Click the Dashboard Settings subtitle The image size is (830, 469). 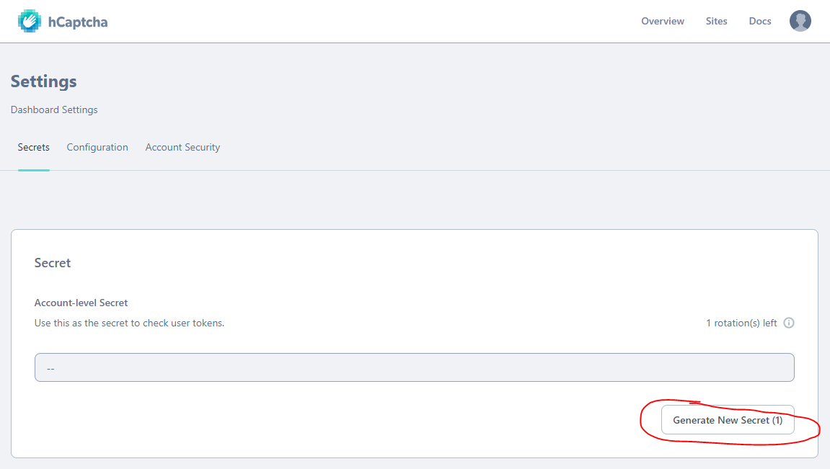point(54,110)
